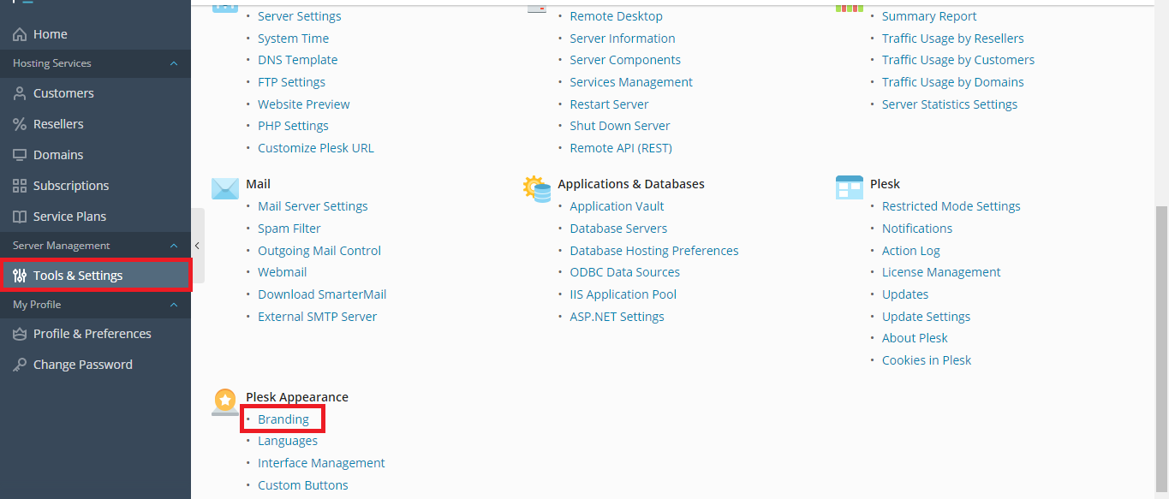Collapse the My Profile section
Image resolution: width=1169 pixels, height=499 pixels.
tap(174, 305)
